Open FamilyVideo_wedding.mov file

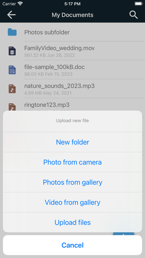click(x=72, y=51)
